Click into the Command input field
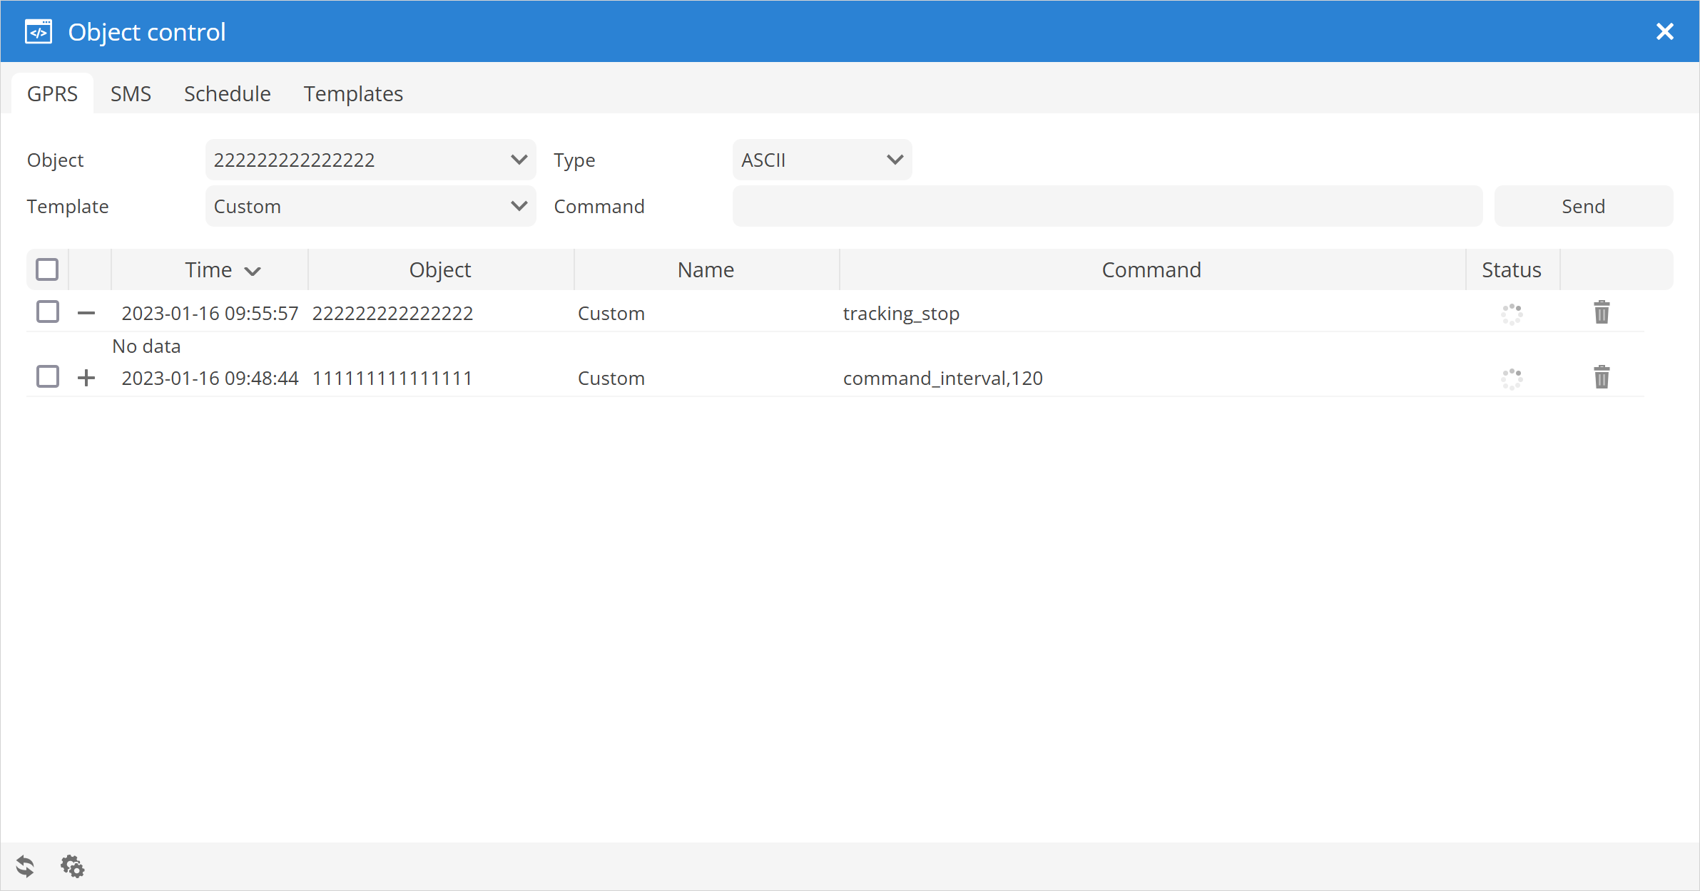The width and height of the screenshot is (1700, 891). (1107, 206)
